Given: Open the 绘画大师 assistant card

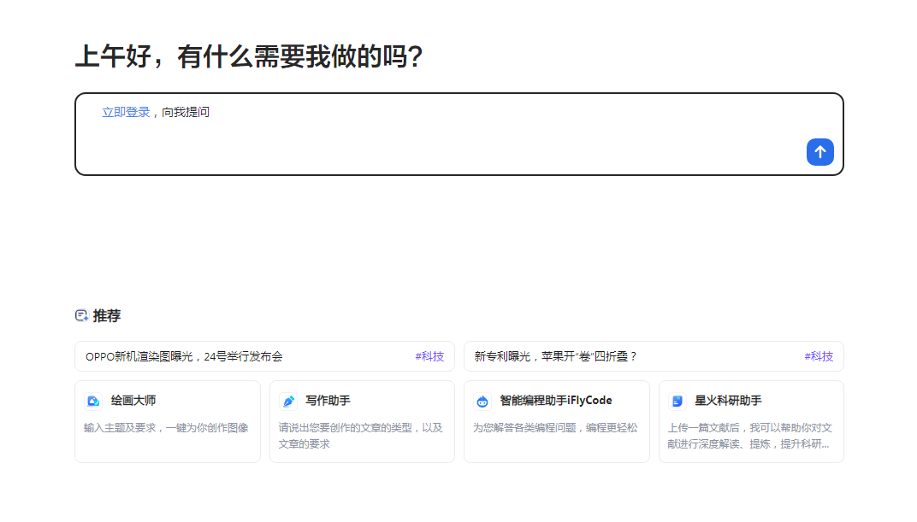Looking at the screenshot, I should (x=168, y=421).
